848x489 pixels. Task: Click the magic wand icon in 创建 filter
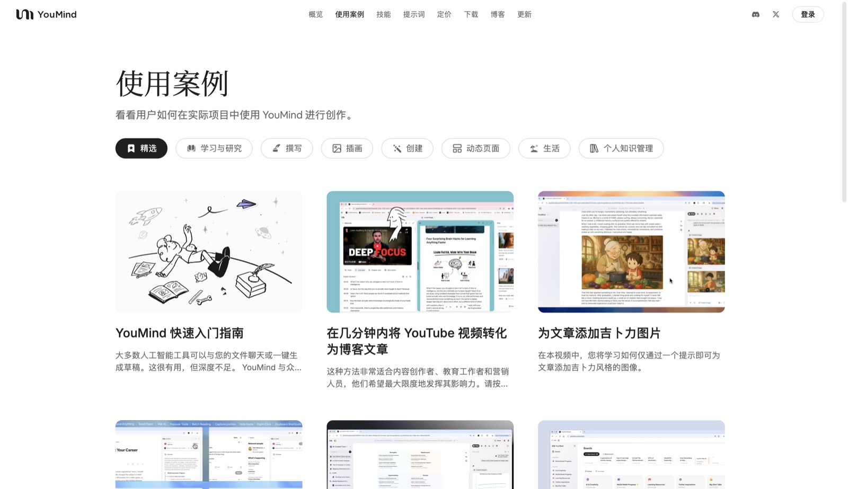tap(397, 148)
